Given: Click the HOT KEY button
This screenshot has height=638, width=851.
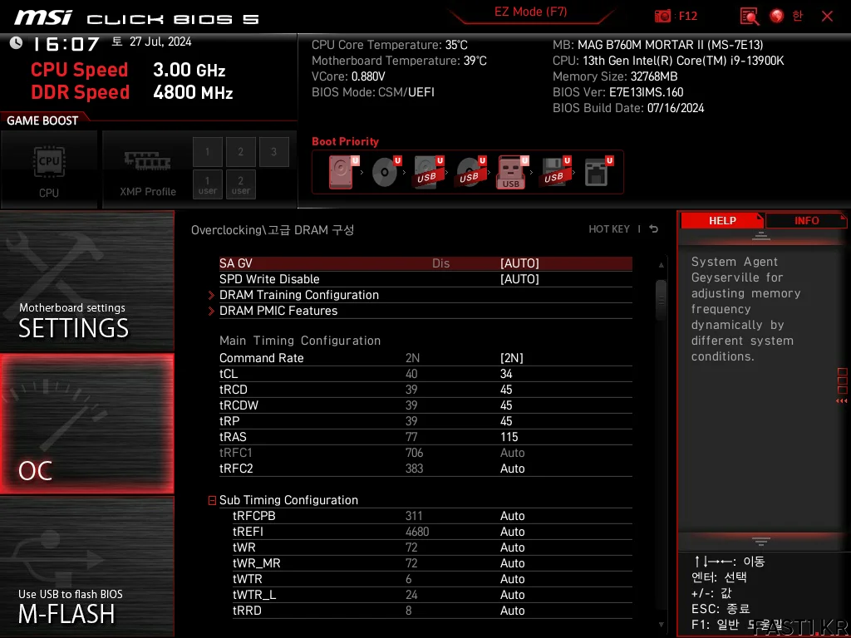Looking at the screenshot, I should point(609,229).
